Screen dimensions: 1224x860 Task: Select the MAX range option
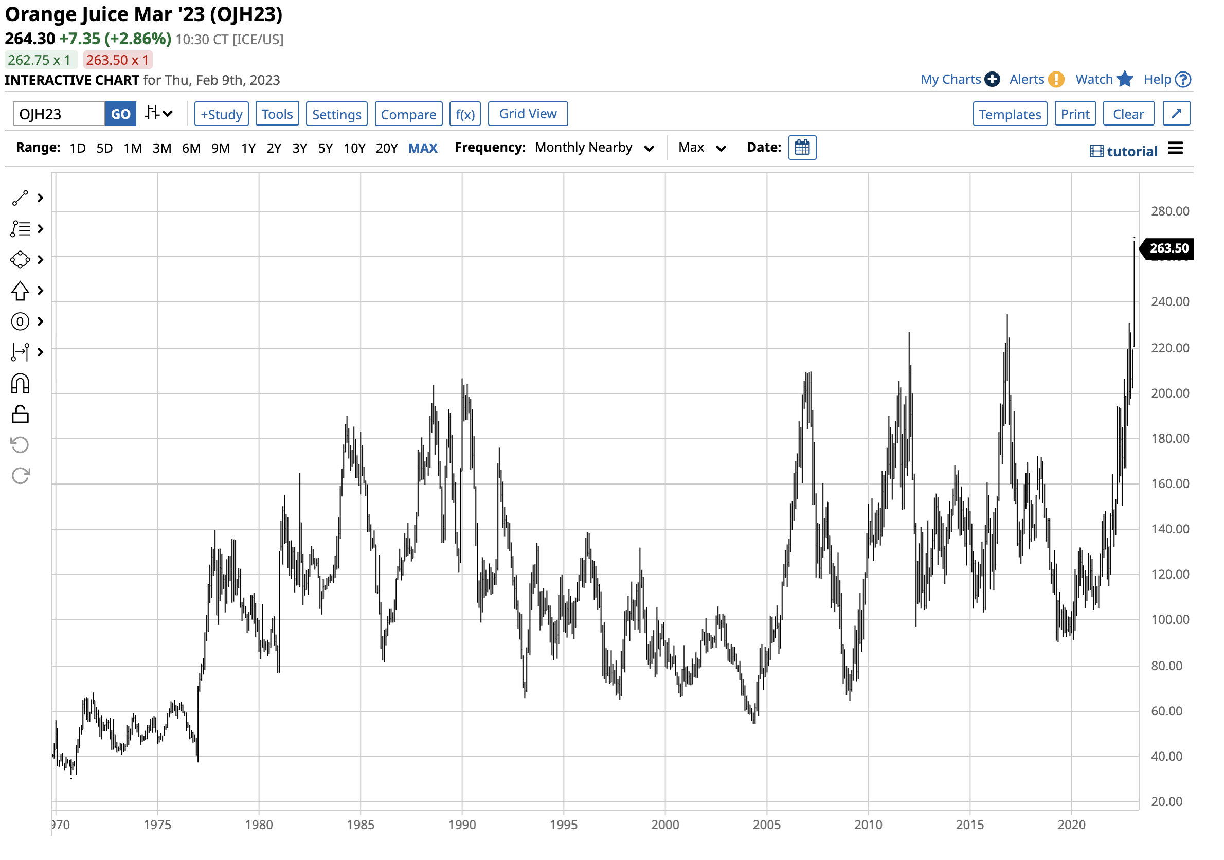pos(423,148)
